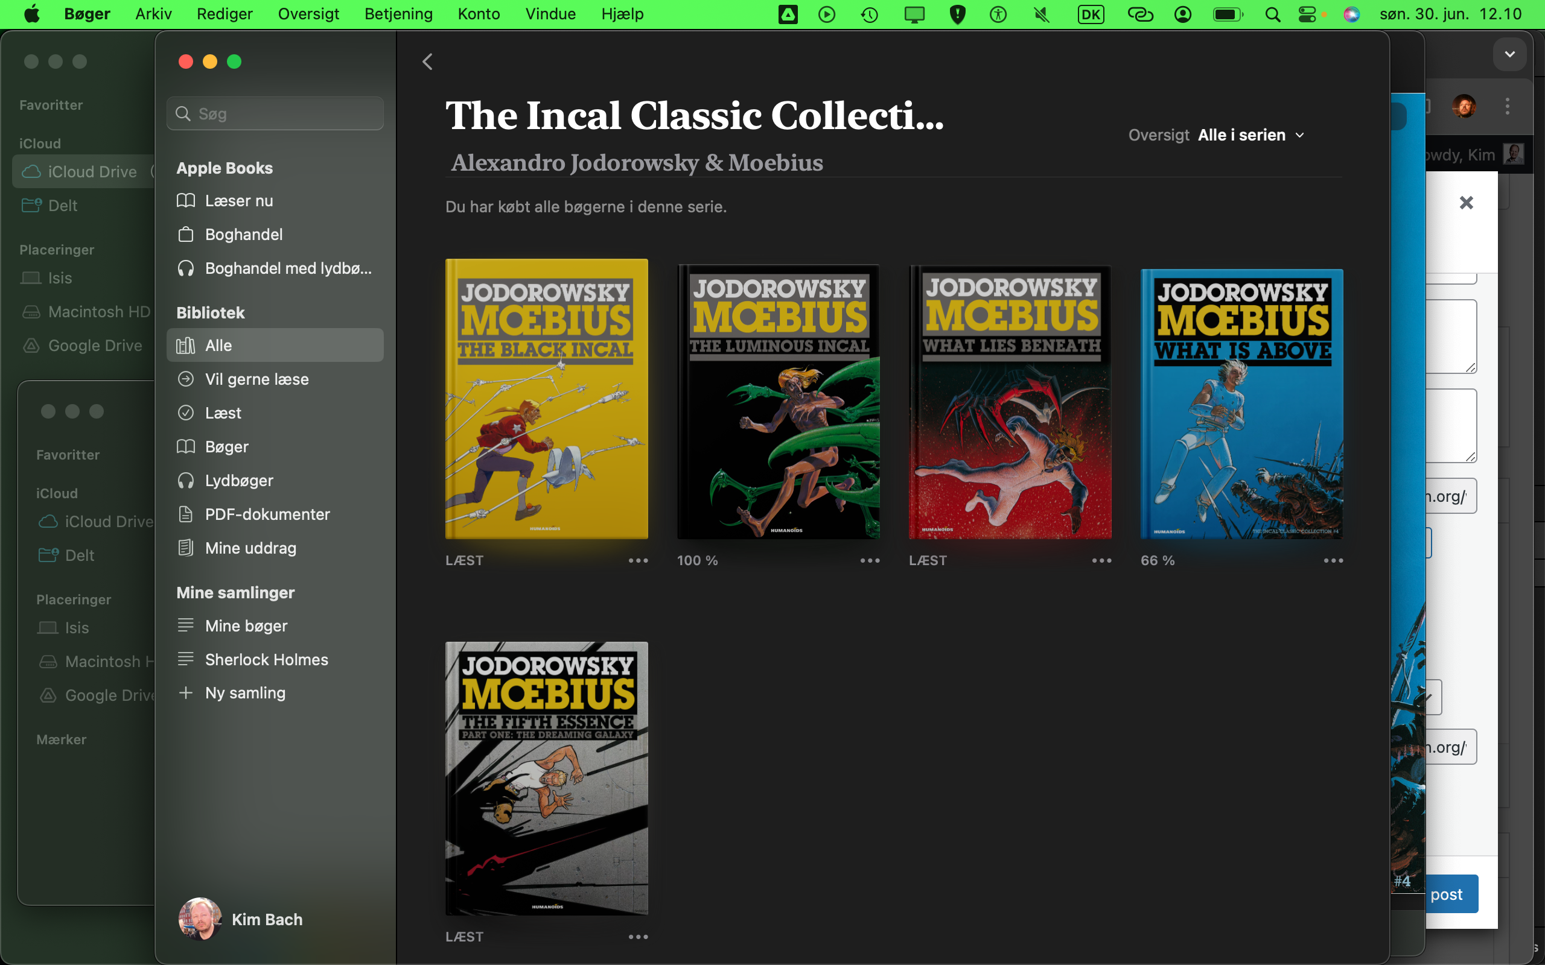Open the Oversigt menu
This screenshot has width=1545, height=965.
pos(308,14)
